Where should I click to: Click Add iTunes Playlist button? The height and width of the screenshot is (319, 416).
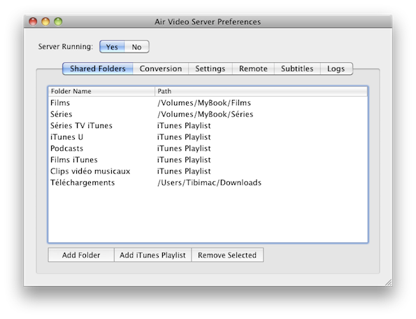(152, 255)
